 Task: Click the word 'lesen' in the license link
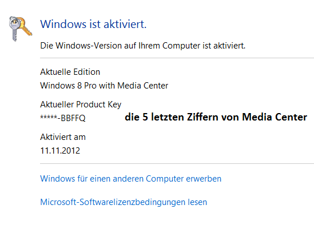(x=197, y=202)
